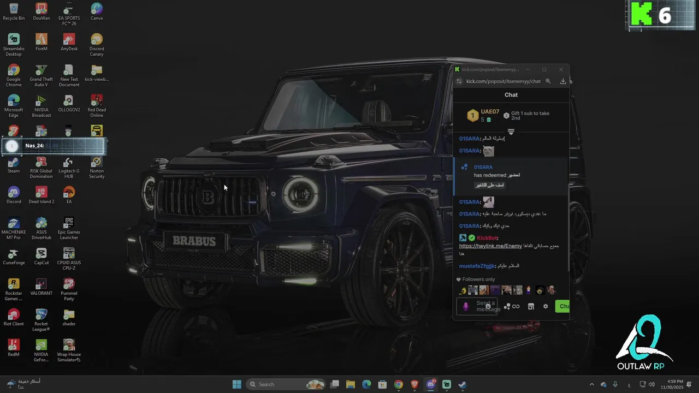The image size is (699, 393).
Task: Open the Windows Start menu
Action: point(237,384)
